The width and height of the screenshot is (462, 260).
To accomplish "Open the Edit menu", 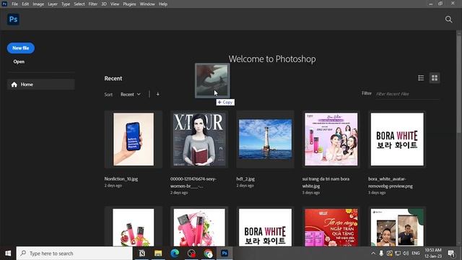I will [x=25, y=4].
